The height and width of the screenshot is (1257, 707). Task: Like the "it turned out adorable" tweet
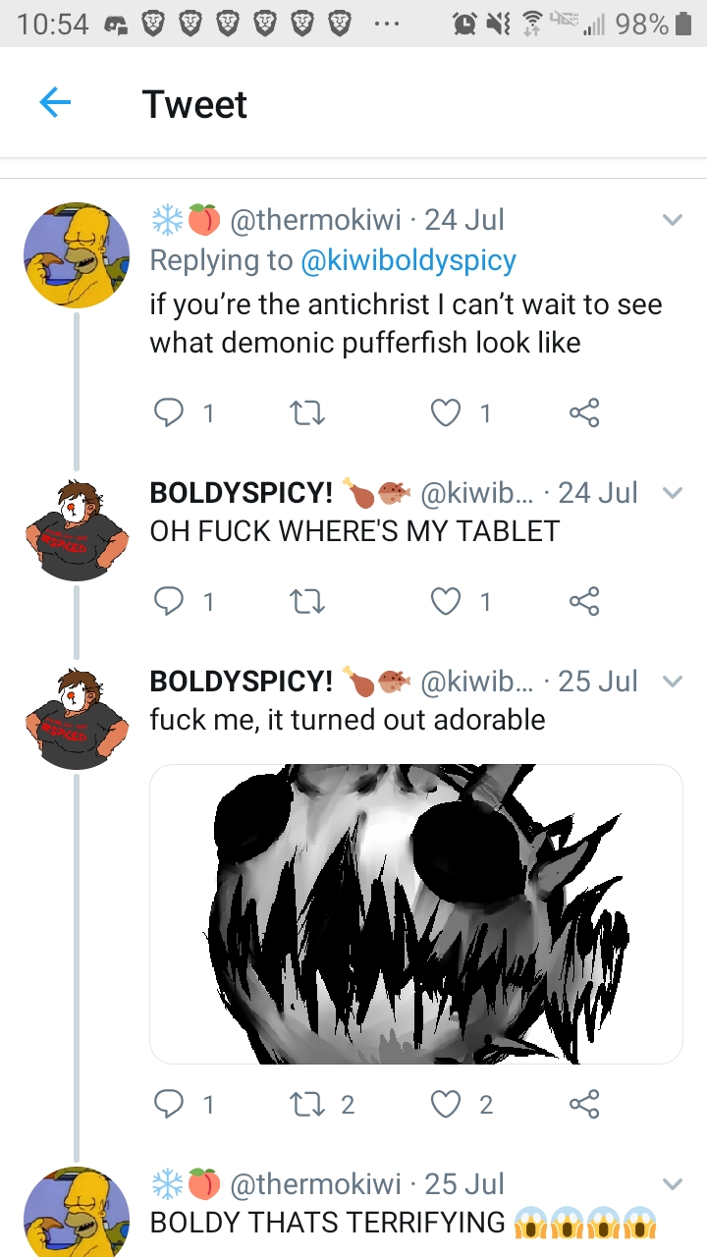click(447, 1105)
